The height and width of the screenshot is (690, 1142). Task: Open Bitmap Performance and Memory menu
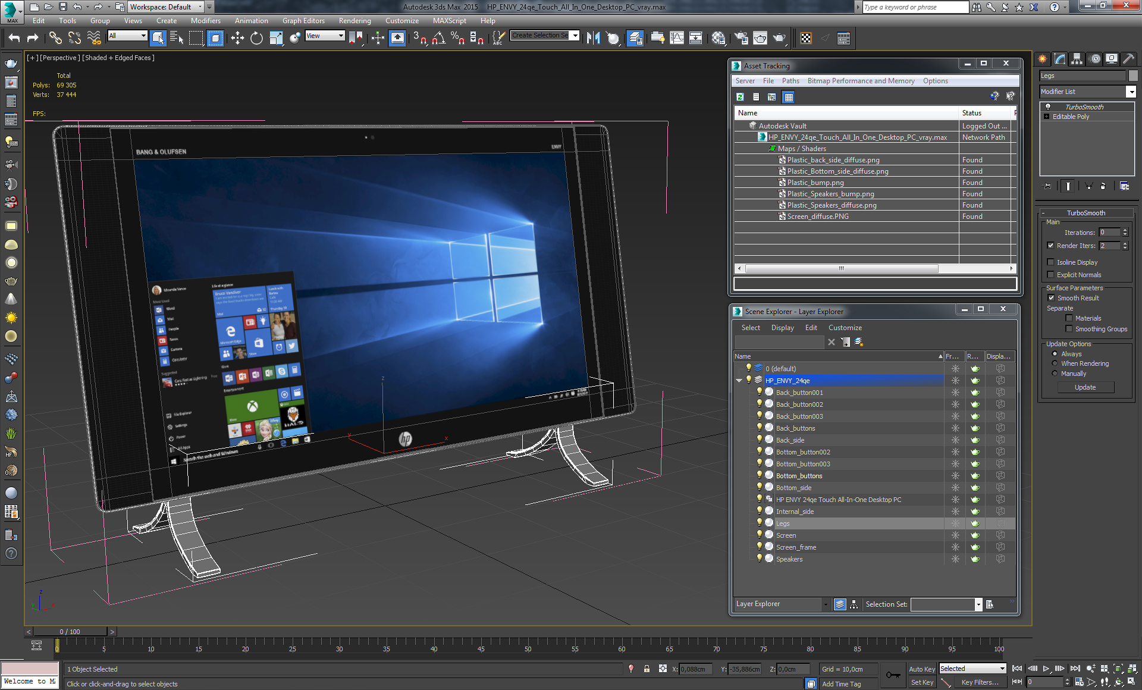pos(861,81)
